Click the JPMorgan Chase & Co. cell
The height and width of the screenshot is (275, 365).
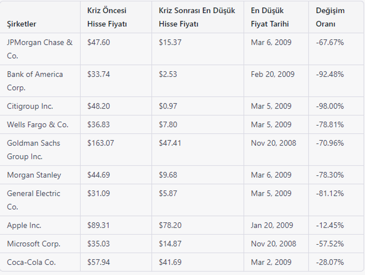click(40, 49)
